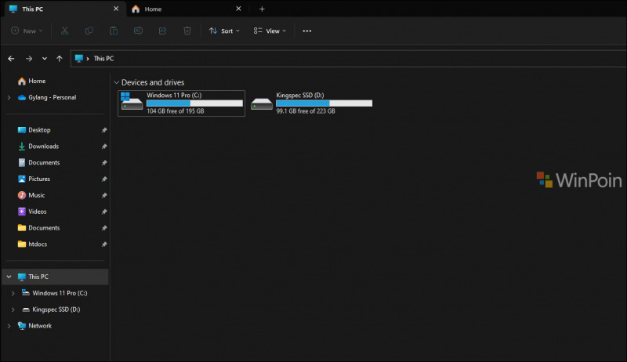This screenshot has width=627, height=362.
Task: Click the Cut scissors icon
Action: pyautogui.click(x=64, y=31)
